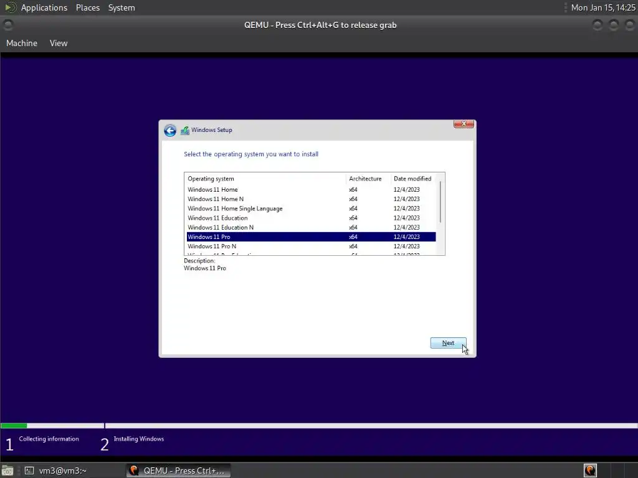The height and width of the screenshot is (478, 638).
Task: Click the Installing Windows step label
Action: click(139, 439)
